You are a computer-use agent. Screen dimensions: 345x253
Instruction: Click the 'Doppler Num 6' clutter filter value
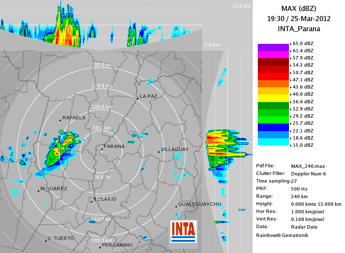coord(308,174)
